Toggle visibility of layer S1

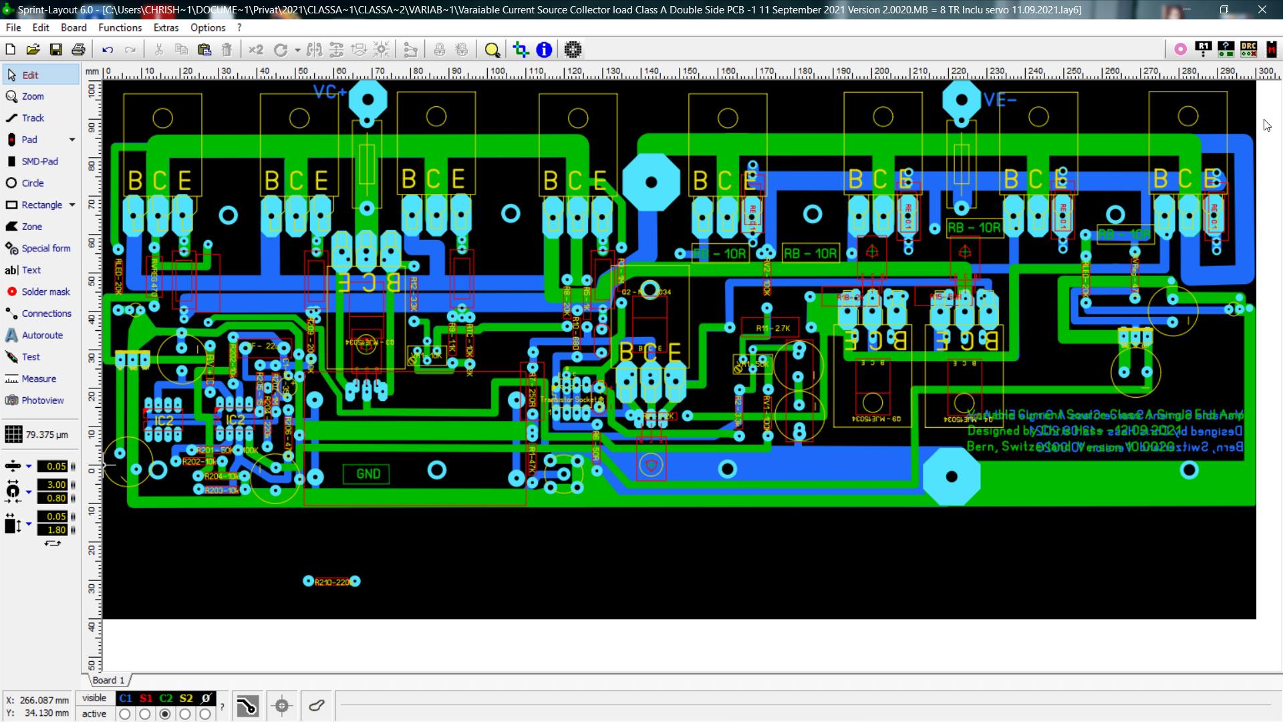pyautogui.click(x=146, y=698)
